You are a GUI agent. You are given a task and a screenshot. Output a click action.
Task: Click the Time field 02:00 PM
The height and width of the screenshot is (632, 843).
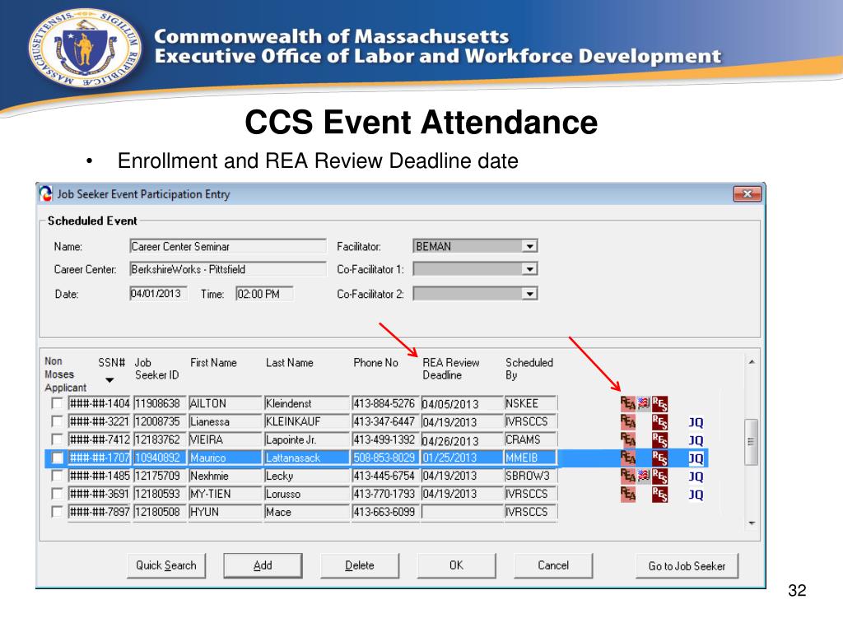(x=264, y=294)
